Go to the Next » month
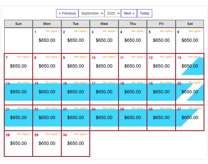 pos(129,13)
